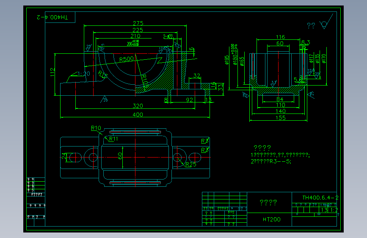The width and height of the screenshot is (367, 238).
Task: Select the 155 overall side-view dimension
Action: 280,118
